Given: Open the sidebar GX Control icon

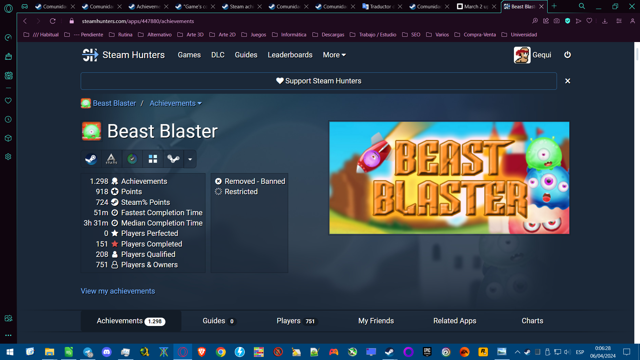Looking at the screenshot, I should coord(8,75).
